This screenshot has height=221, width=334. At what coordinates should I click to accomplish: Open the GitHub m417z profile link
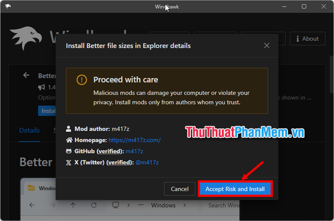click(x=134, y=151)
